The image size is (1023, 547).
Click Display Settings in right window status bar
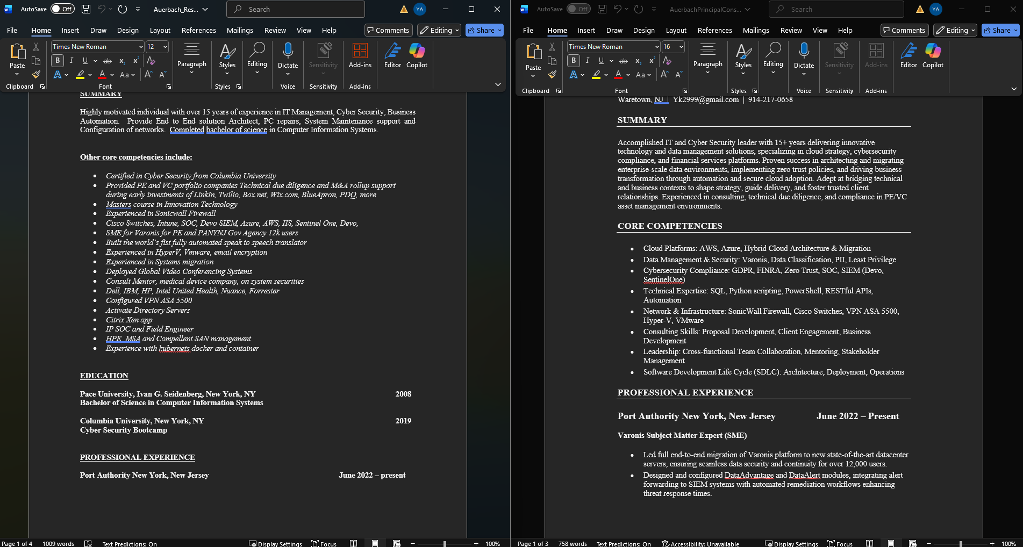pyautogui.click(x=791, y=543)
